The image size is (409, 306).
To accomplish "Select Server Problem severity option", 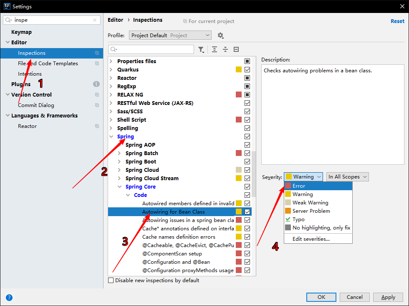I will 318,211.
